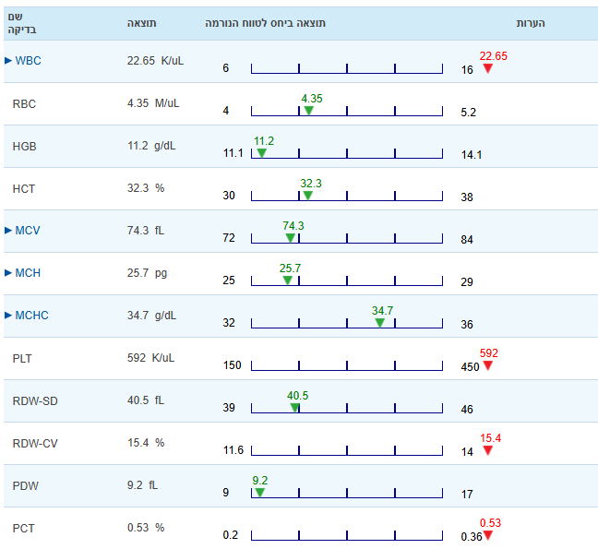598x549 pixels.
Task: Expand the MCV row arrow
Action: click(x=8, y=231)
